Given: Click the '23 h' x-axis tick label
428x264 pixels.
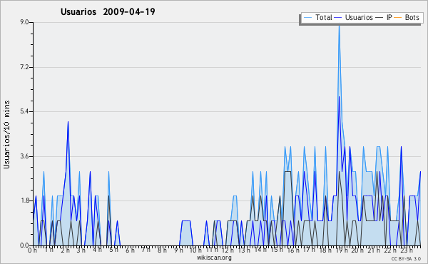Looking at the screenshot, I should click(x=407, y=250).
